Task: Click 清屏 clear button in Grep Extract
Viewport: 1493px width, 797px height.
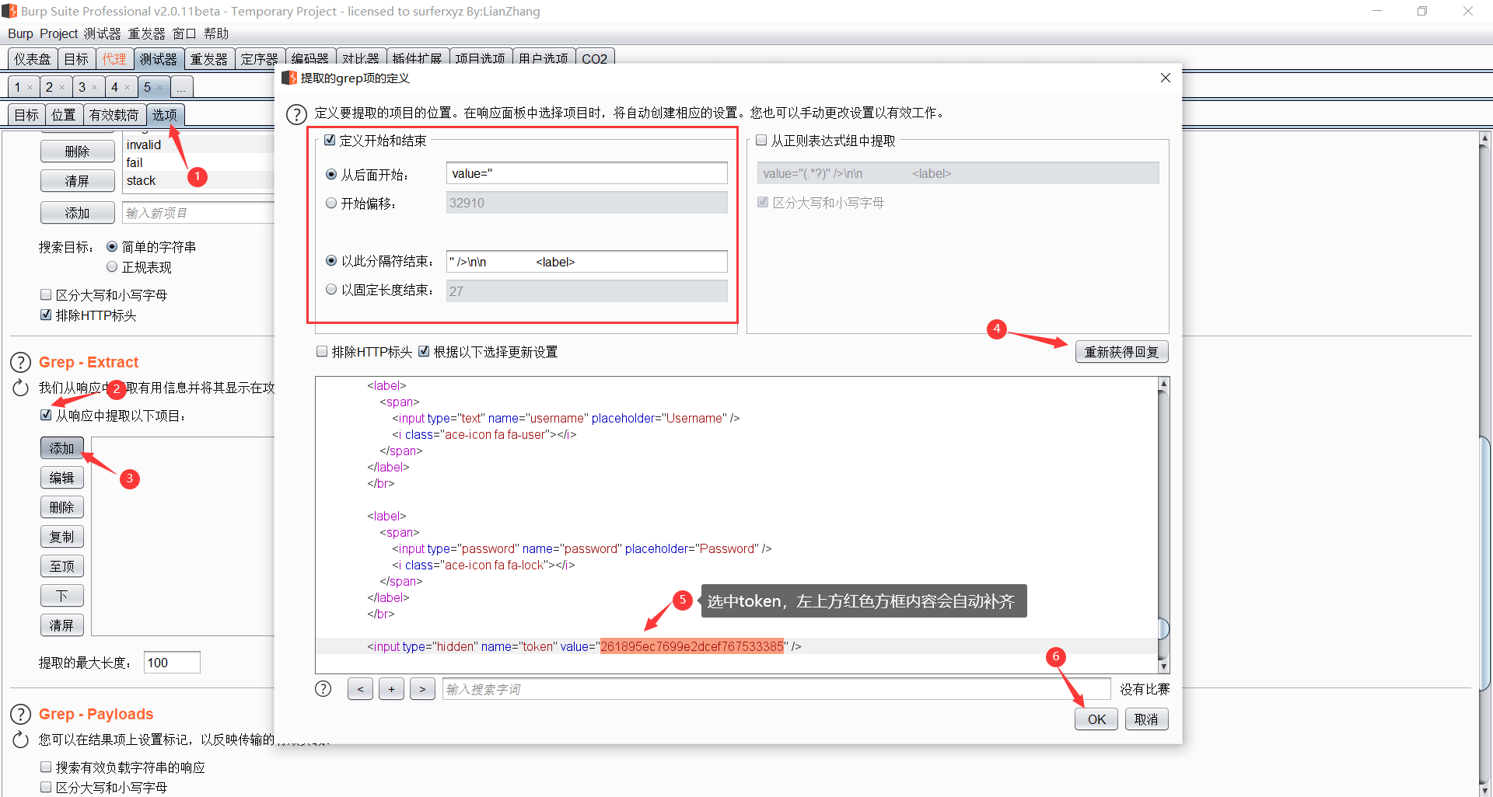Action: coord(62,625)
